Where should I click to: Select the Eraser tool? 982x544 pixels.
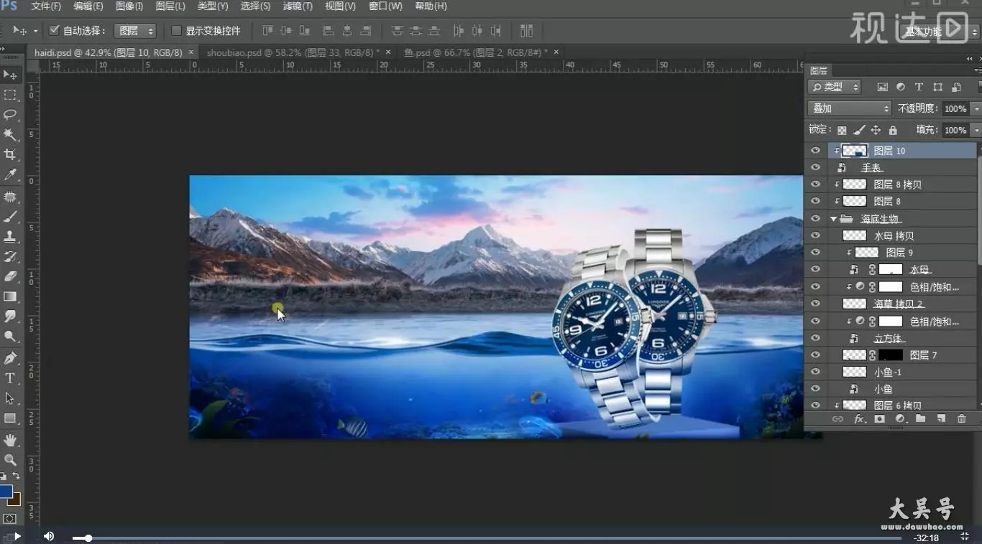coord(10,276)
